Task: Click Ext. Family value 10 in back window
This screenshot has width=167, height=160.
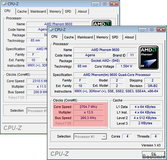Action: coord(33,60)
